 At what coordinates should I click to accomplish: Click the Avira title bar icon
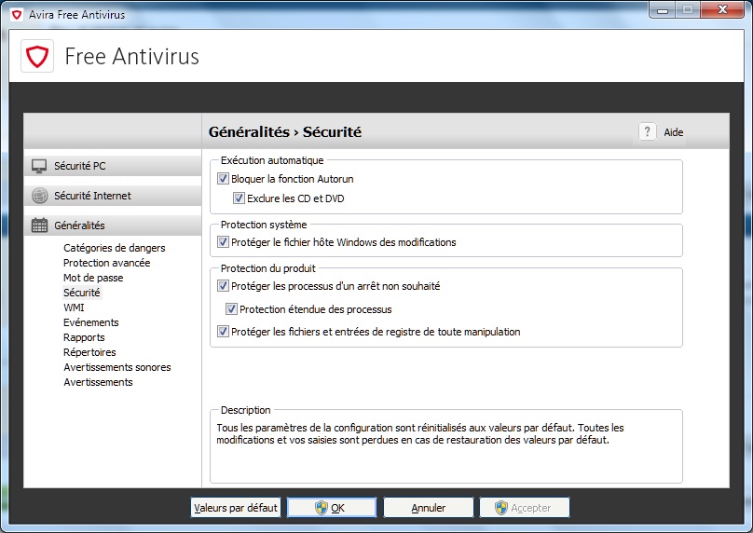click(x=17, y=14)
